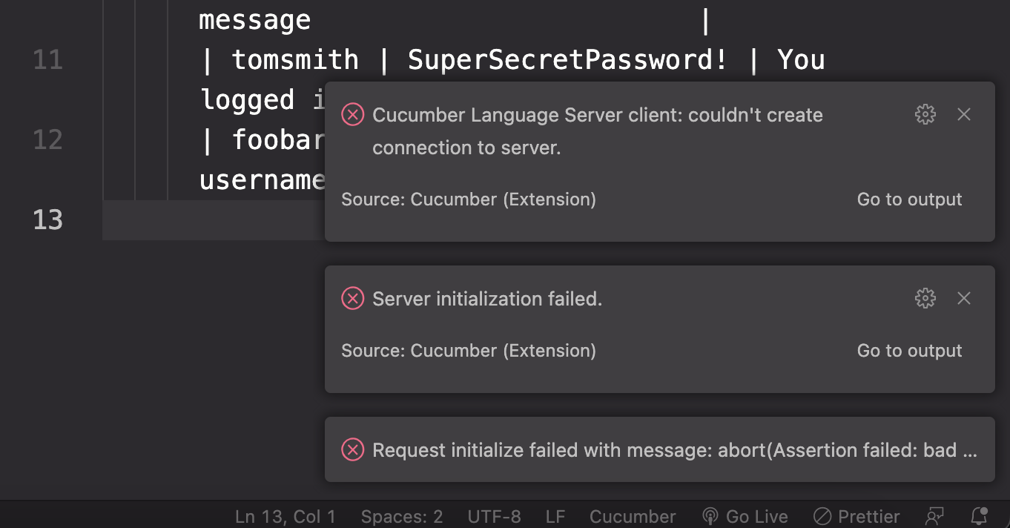The height and width of the screenshot is (528, 1010).
Task: Open settings for the Cucumber Language Server error
Action: [925, 114]
